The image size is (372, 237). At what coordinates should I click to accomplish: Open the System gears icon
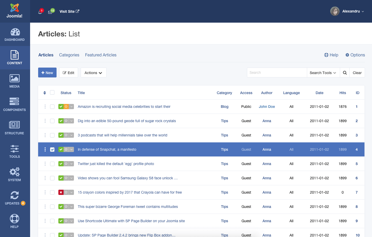[15, 172]
